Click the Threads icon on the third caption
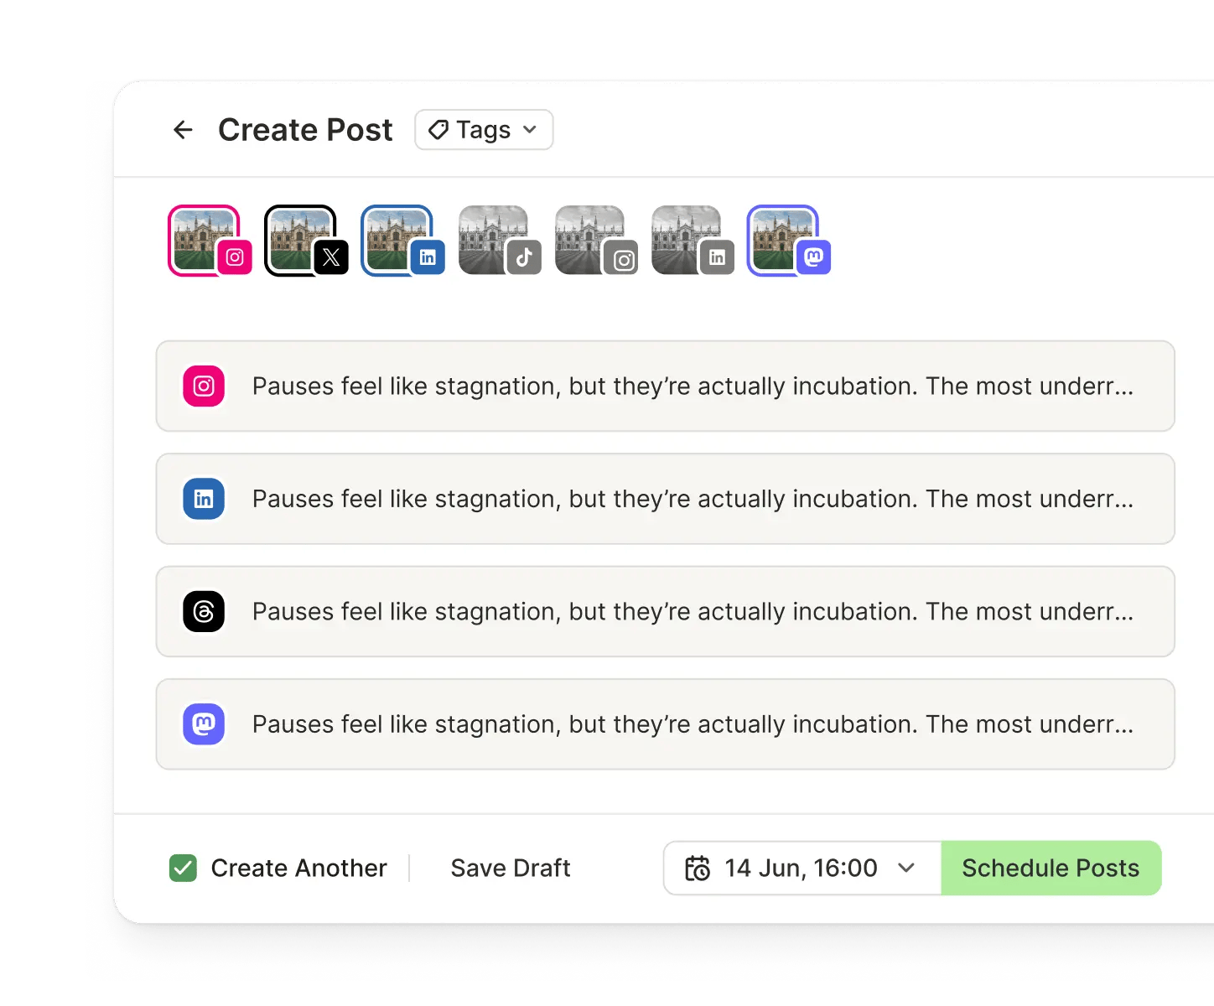 click(203, 611)
